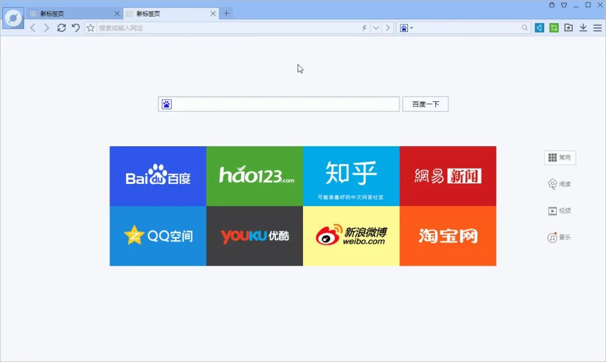
Task: Click the Baidu paw icon in page search box
Action: tap(167, 104)
